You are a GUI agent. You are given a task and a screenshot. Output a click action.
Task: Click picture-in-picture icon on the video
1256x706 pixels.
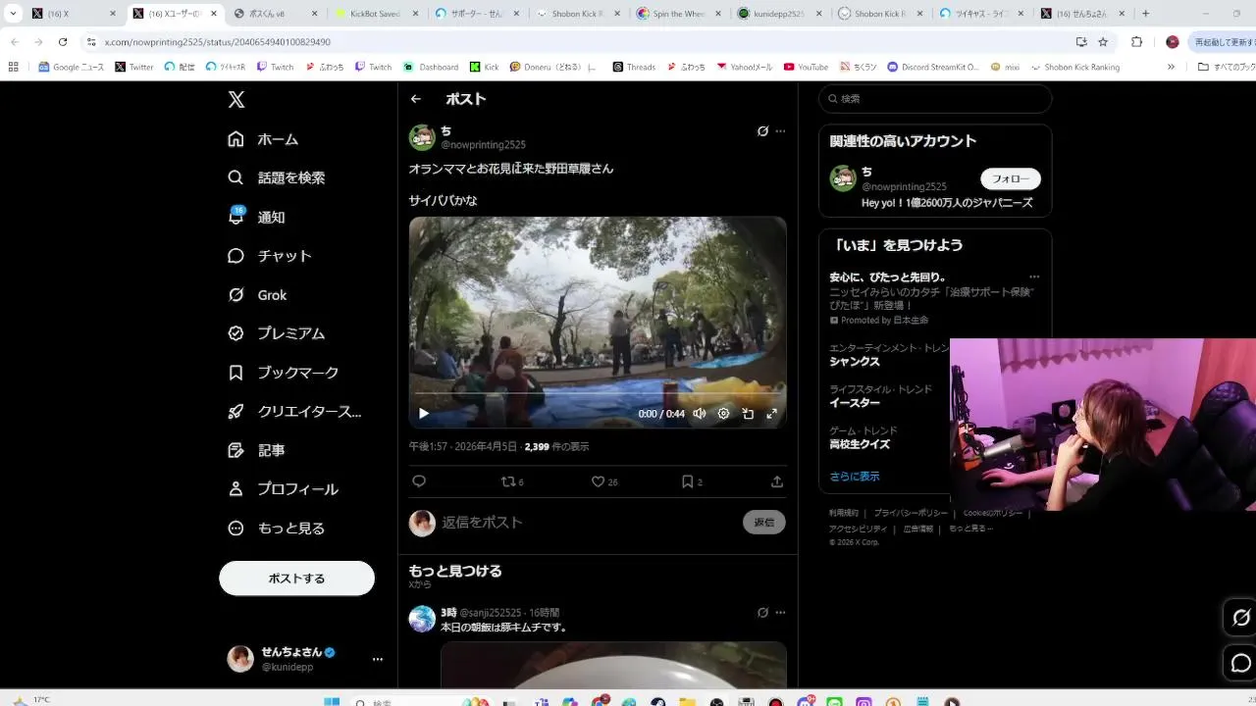click(x=748, y=414)
